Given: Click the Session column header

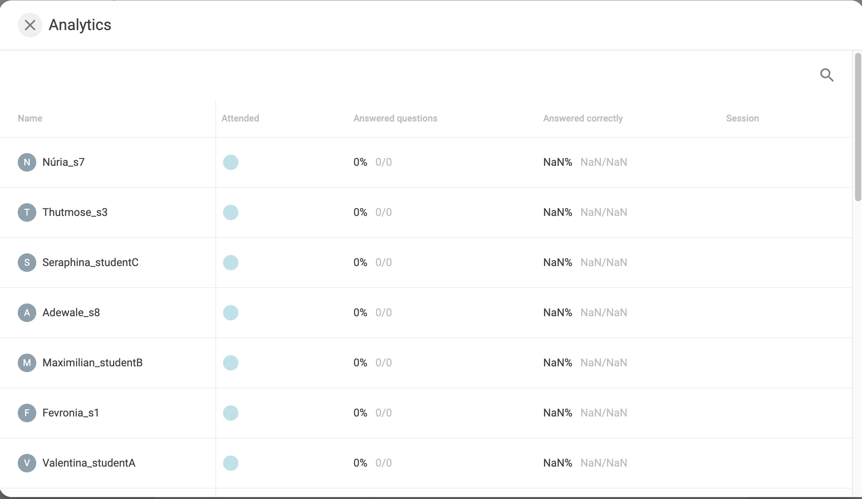Looking at the screenshot, I should point(742,118).
